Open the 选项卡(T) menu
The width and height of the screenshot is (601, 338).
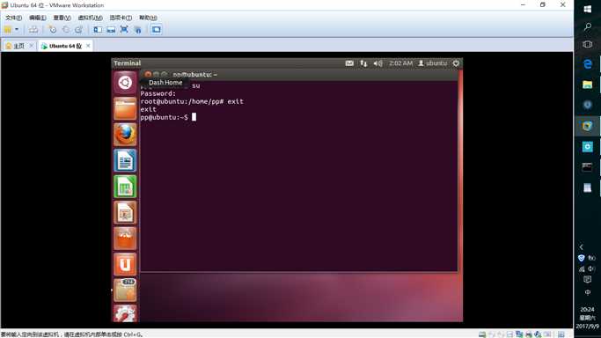[121, 18]
